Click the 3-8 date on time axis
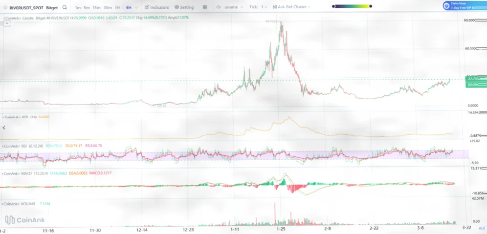 [x=420, y=228]
